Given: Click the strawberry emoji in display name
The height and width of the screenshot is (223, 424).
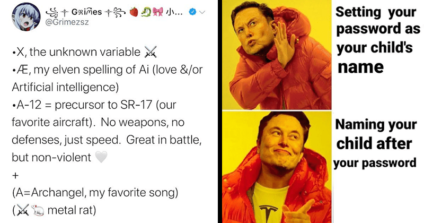Looking at the screenshot, I should (x=134, y=12).
